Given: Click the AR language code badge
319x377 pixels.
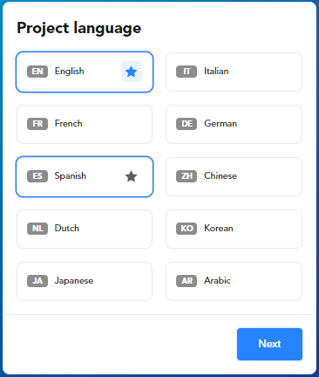Looking at the screenshot, I should tap(187, 281).
